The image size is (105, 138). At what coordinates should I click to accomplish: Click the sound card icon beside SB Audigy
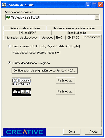8,17
